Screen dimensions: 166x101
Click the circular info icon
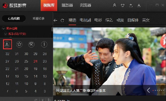tap(44, 44)
